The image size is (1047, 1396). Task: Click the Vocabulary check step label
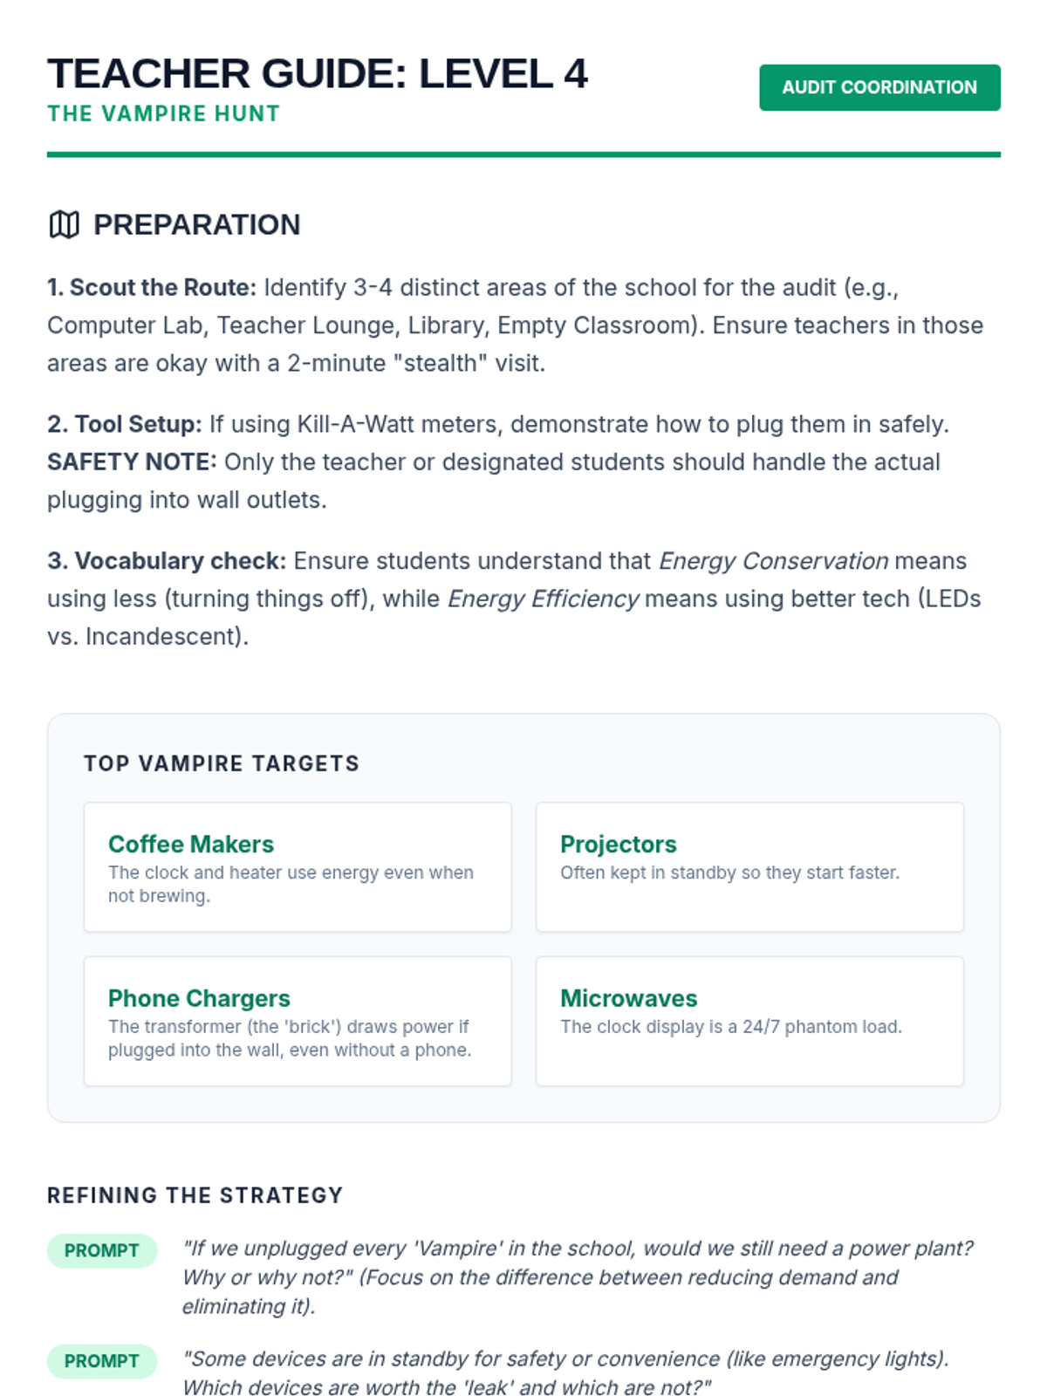(167, 561)
